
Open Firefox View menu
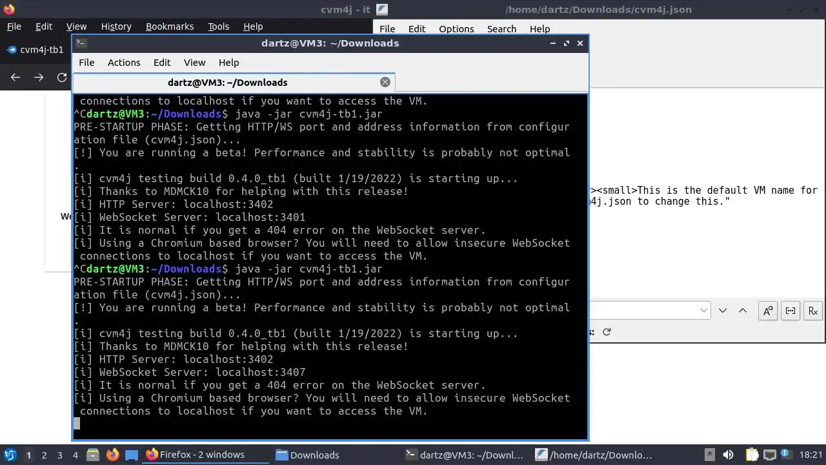(x=76, y=26)
